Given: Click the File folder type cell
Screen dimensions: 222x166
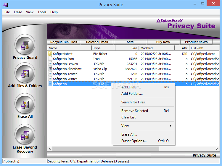Looking at the screenshot, I should pyautogui.click(x=100, y=54).
